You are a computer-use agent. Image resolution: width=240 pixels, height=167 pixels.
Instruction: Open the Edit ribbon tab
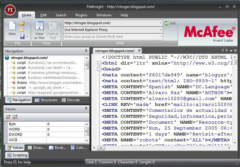[x=43, y=15]
